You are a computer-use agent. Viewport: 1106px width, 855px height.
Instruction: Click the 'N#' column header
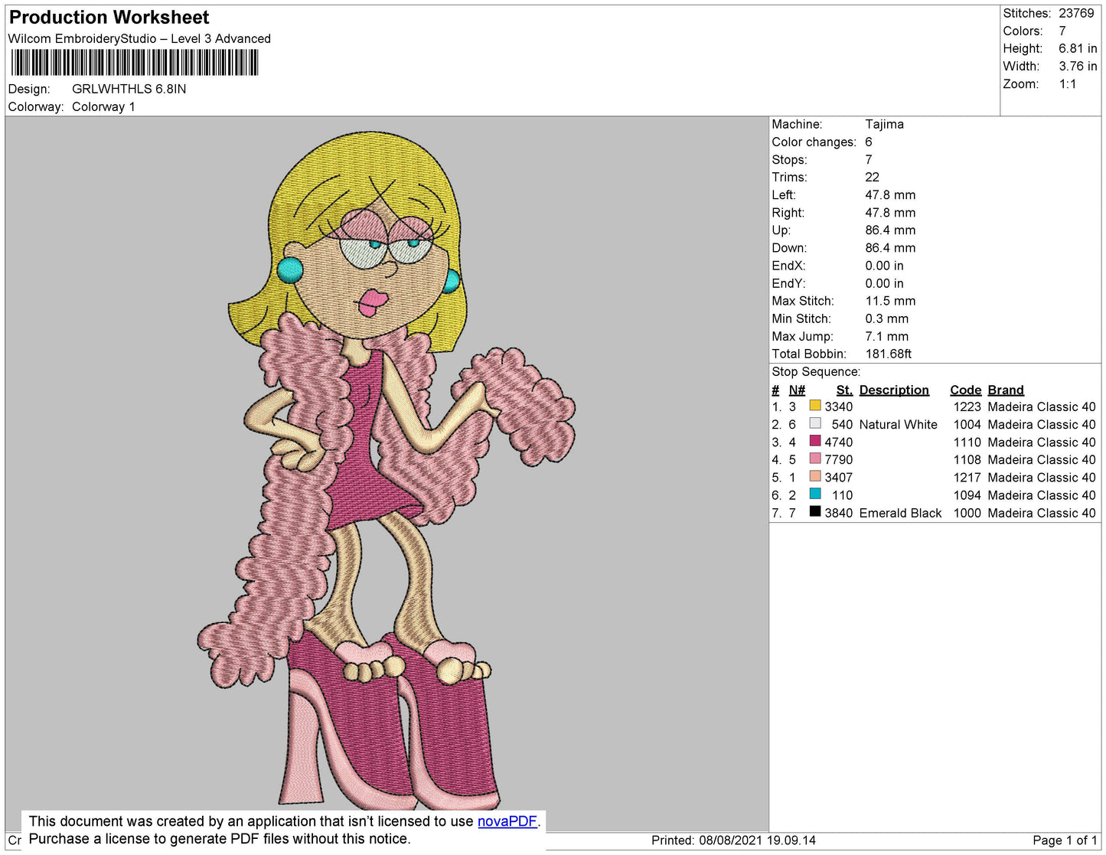[797, 390]
